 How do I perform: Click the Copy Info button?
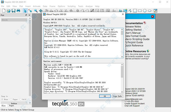[x=117, y=96]
